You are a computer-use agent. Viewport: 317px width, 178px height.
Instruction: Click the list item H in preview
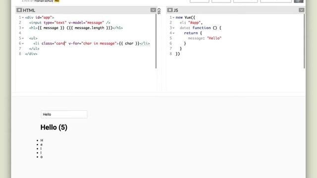coord(42,140)
